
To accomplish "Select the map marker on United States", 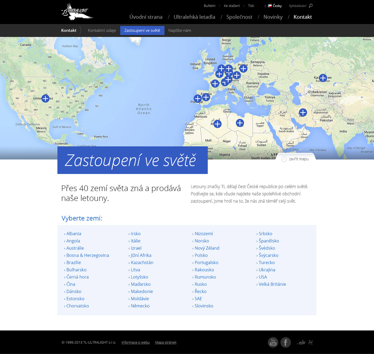I will pos(45,98).
